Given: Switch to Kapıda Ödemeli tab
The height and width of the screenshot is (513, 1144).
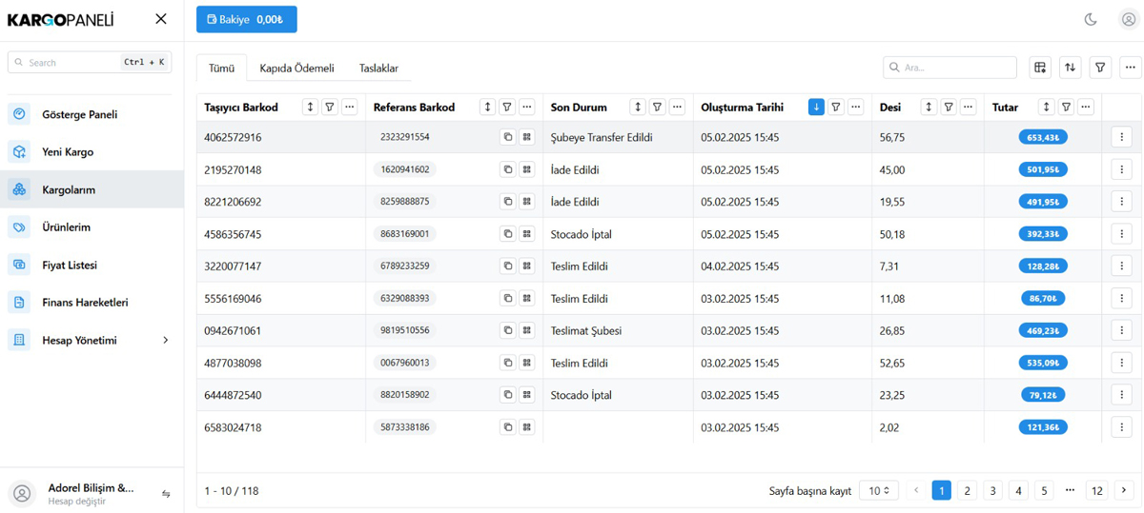Looking at the screenshot, I should [296, 69].
